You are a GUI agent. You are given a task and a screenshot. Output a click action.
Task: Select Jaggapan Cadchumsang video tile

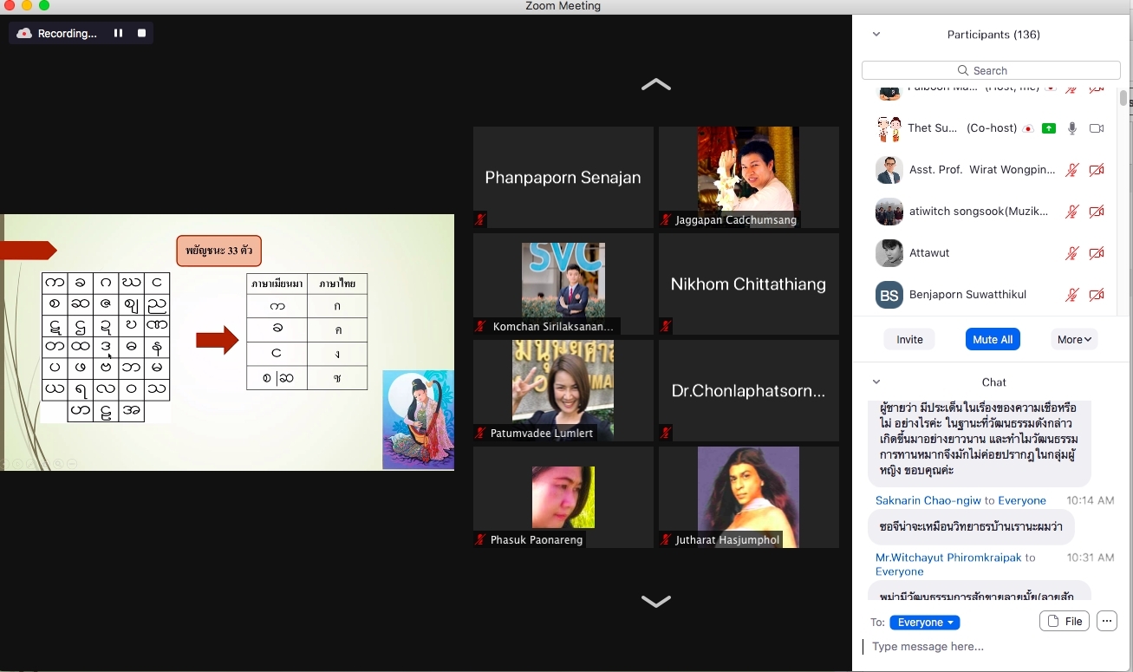749,177
